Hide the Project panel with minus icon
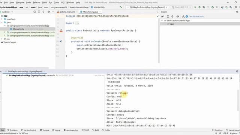The image size is (240, 135). (x=53, y=12)
